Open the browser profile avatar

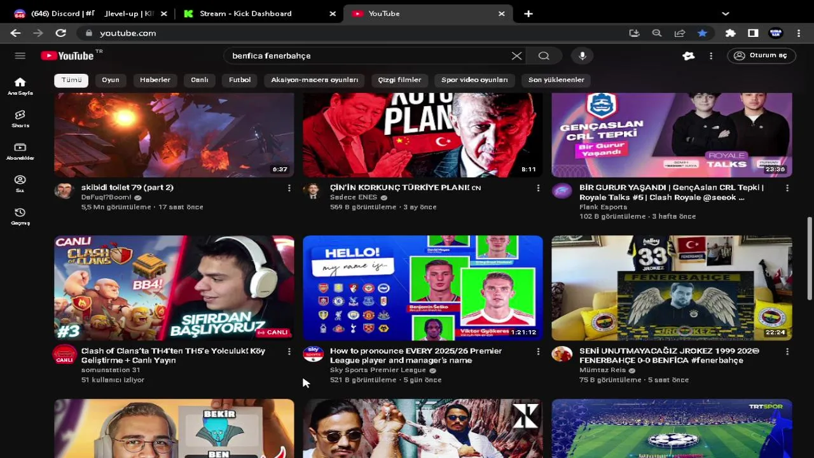[776, 33]
